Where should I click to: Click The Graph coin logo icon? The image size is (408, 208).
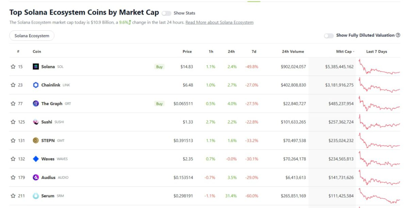[x=36, y=103]
